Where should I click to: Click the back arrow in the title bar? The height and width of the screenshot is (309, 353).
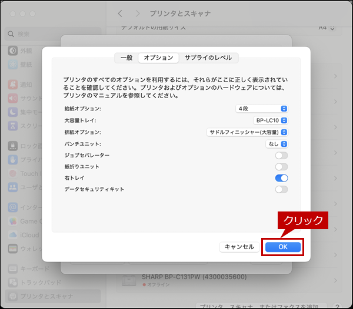120,13
